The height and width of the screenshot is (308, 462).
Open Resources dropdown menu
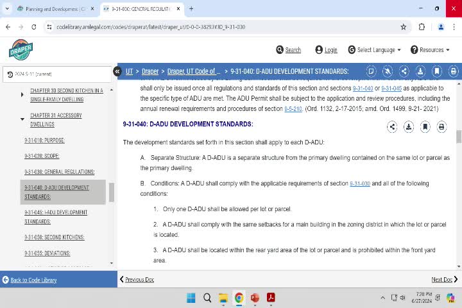[x=430, y=50]
